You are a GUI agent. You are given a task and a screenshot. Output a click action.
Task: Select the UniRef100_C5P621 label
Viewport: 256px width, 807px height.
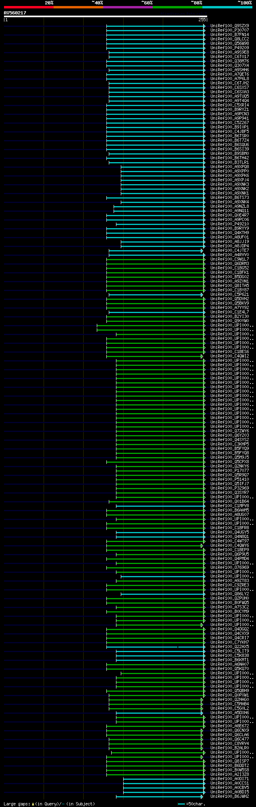[230, 294]
